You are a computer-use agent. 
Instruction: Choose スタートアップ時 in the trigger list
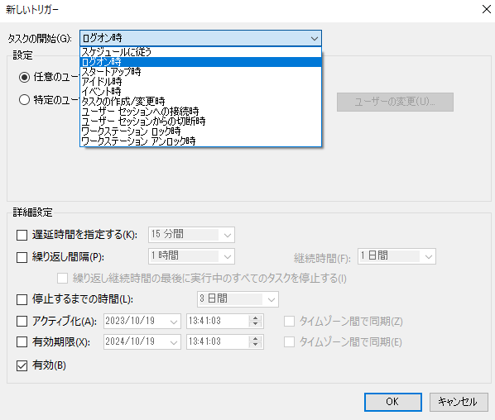(x=201, y=72)
